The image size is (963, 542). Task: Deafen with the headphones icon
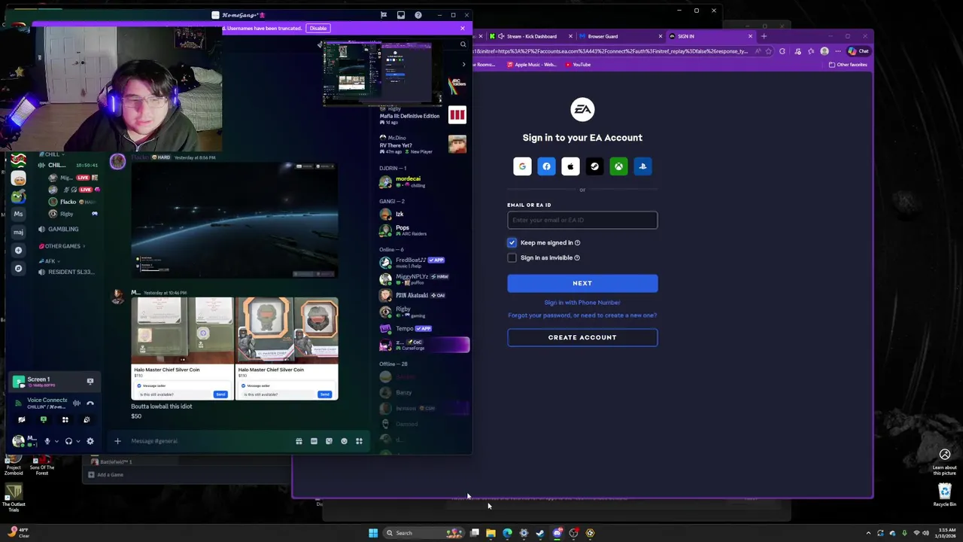point(68,441)
